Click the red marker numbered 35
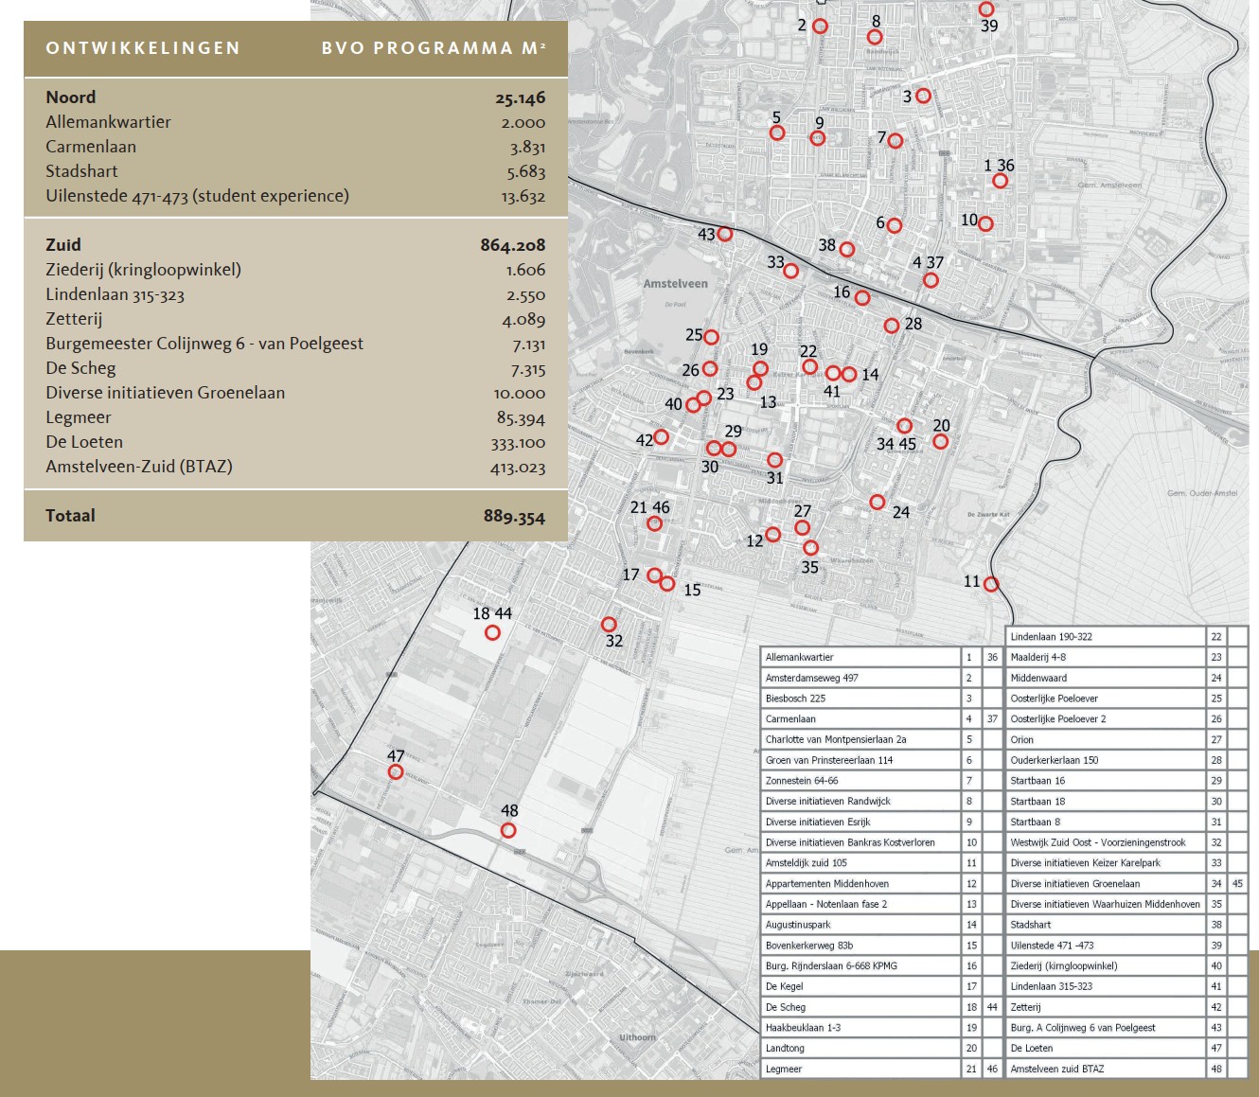 pos(810,548)
